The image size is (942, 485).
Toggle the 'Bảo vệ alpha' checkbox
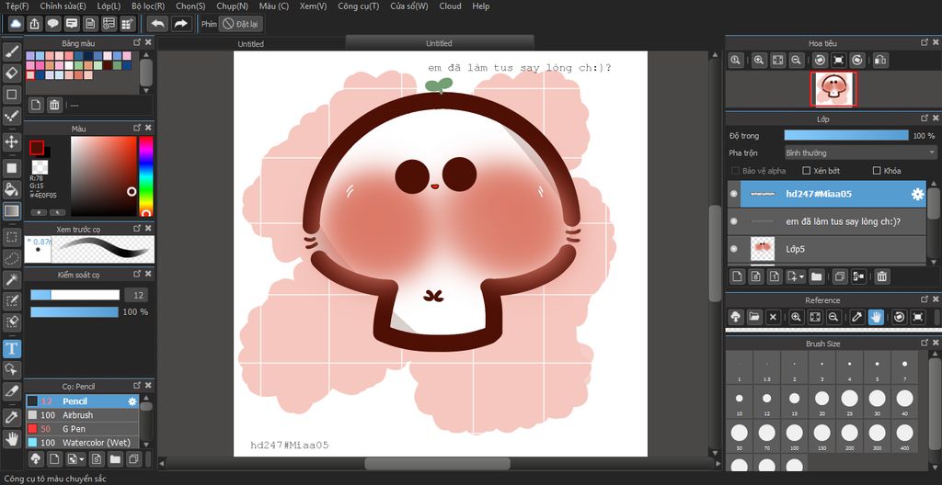click(x=735, y=171)
